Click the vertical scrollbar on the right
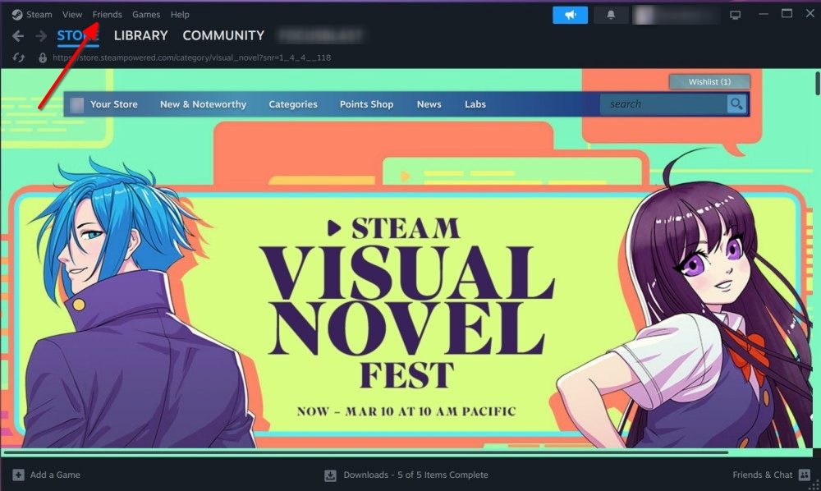This screenshot has width=821, height=491. 817,82
